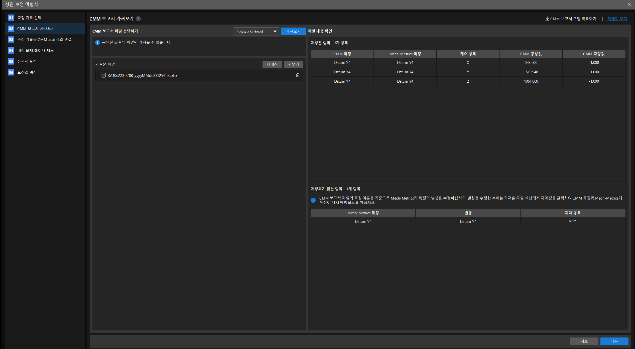Screen dimensions: 635x349
Task: Click the CMM 측정값 column header
Action: 594,54
